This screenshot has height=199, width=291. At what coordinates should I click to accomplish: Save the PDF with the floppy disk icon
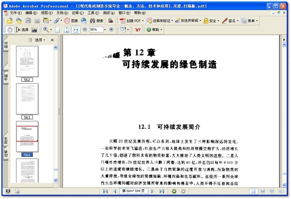28,20
